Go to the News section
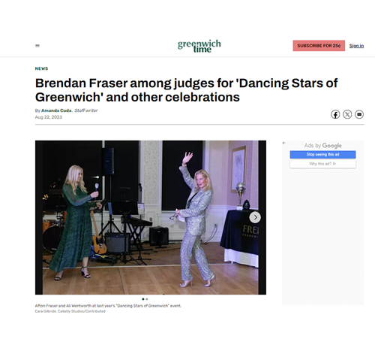The height and width of the screenshot is (351, 375). coord(41,68)
